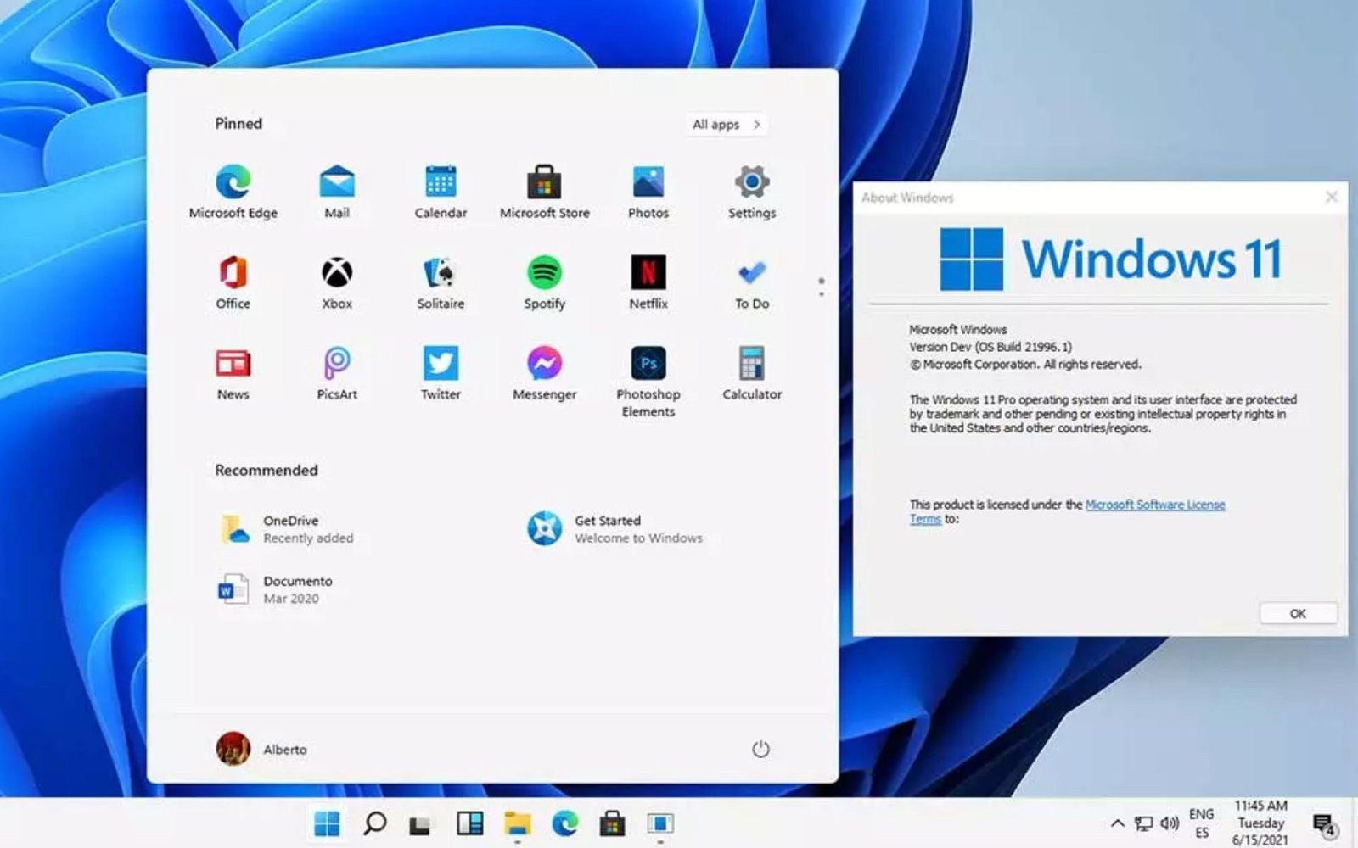Open Microsoft Edge from pinned apps
Screen dimensions: 1358x848
click(x=233, y=192)
